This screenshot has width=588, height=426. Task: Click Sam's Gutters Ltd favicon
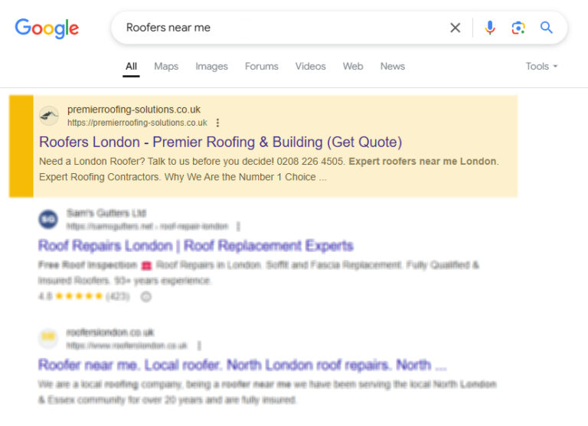48,219
